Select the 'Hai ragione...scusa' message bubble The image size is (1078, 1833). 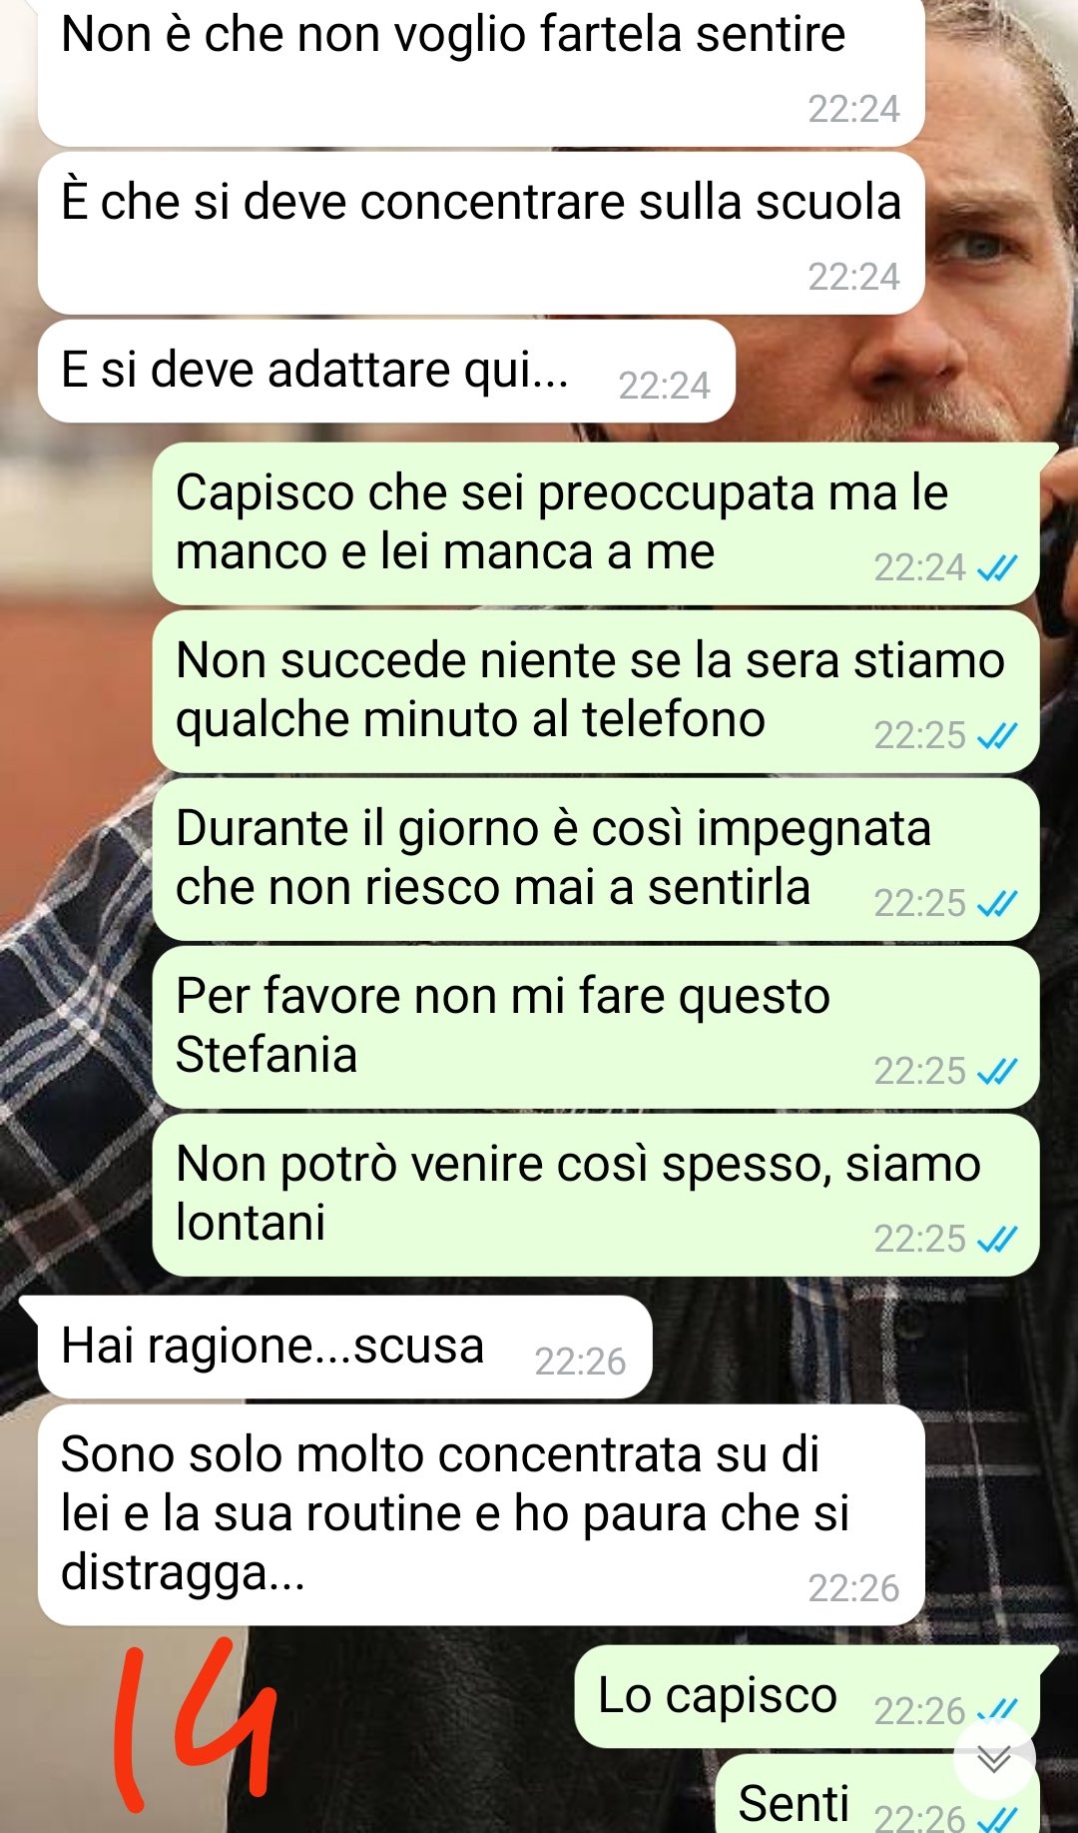[344, 1347]
